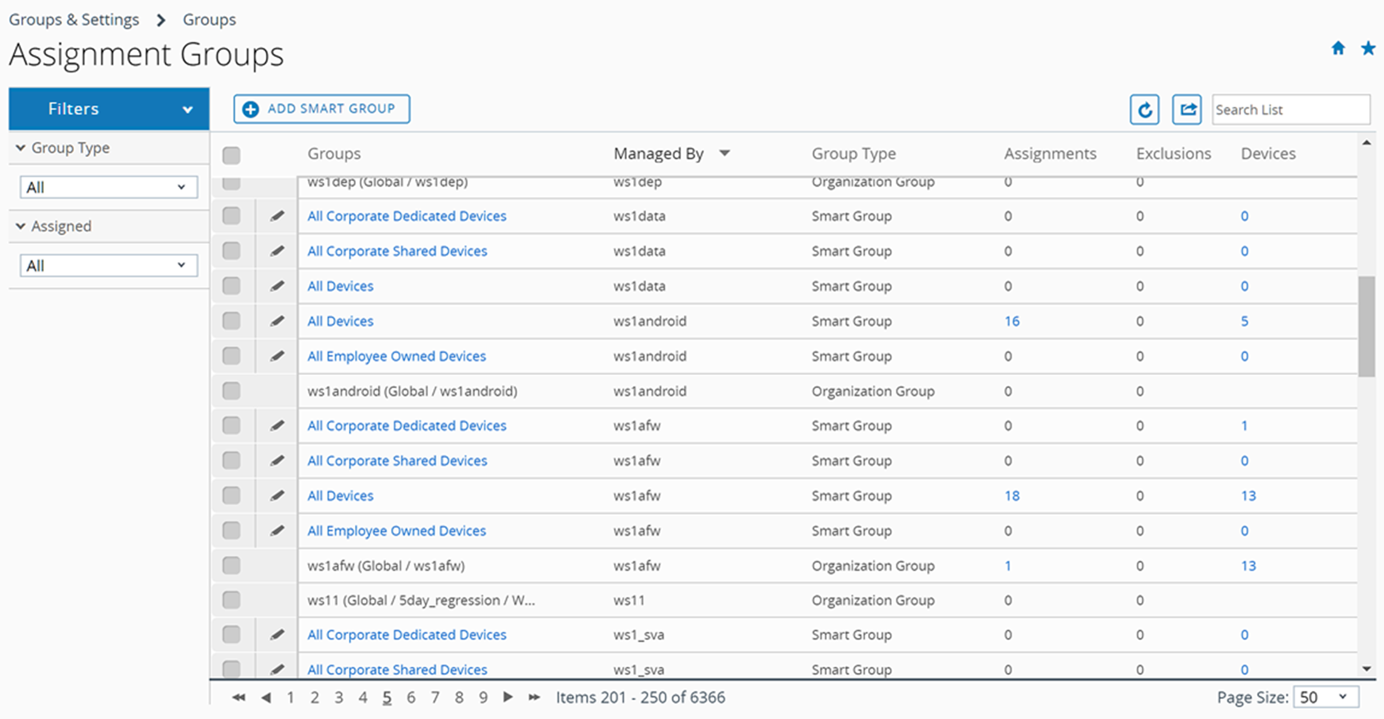Click the refresh list icon
The height and width of the screenshot is (719, 1384).
(x=1146, y=109)
